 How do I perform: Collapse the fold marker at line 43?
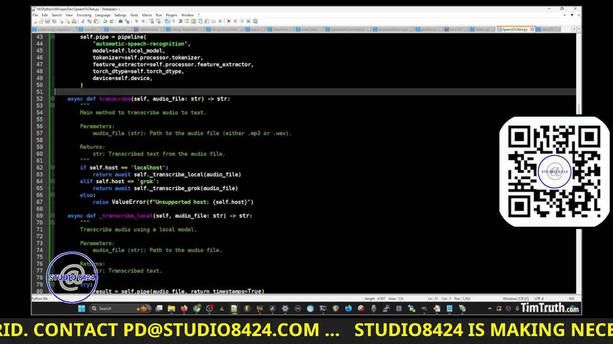pos(53,37)
